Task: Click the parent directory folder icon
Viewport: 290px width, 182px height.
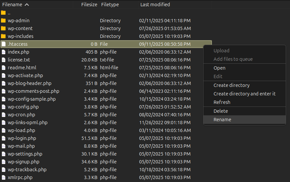Action: coord(3,13)
